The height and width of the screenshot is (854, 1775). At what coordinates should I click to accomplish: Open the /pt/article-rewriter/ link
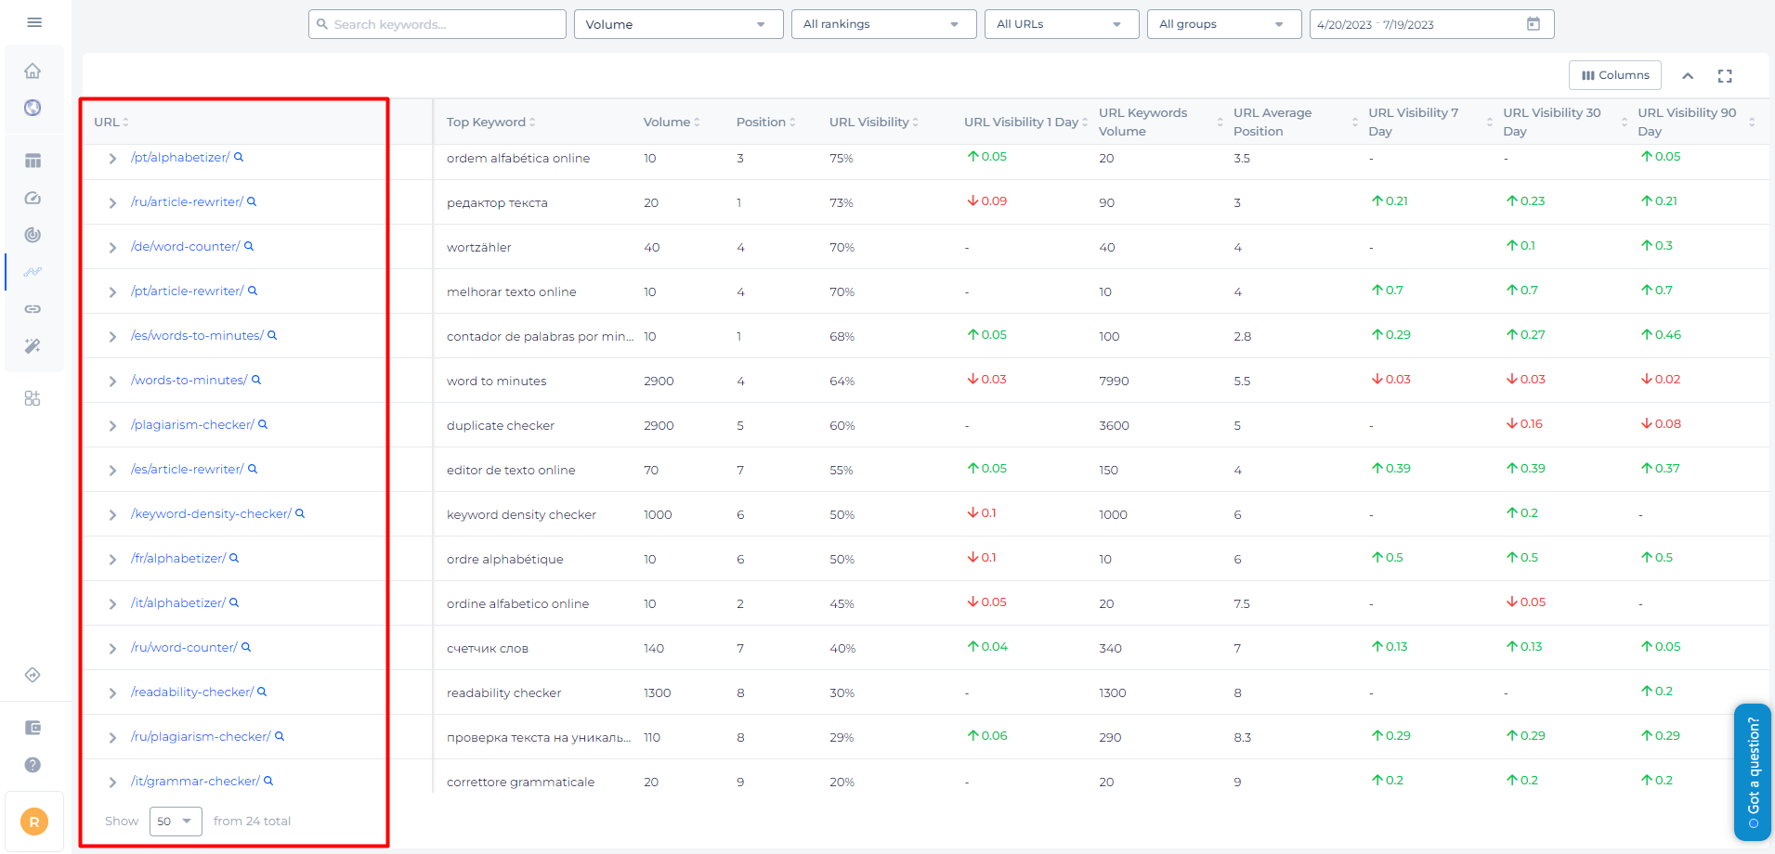click(187, 291)
